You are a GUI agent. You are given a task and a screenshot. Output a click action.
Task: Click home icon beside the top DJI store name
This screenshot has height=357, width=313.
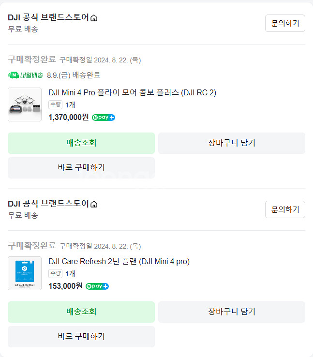94,18
